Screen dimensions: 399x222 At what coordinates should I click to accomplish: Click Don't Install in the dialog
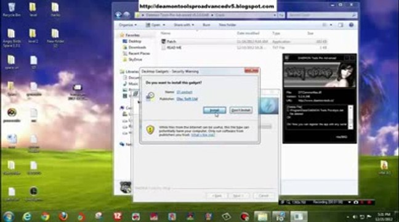241,110
